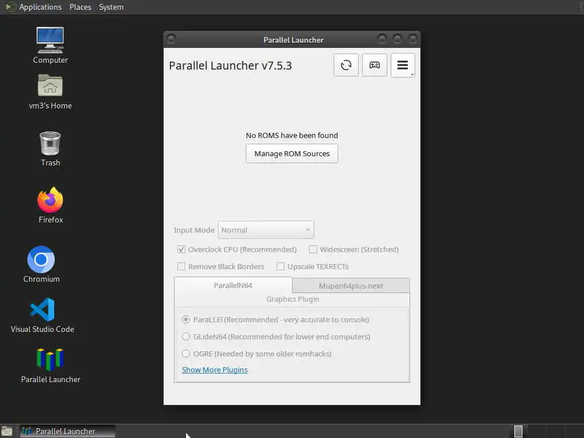
Task: Open the Places menu
Action: click(x=80, y=7)
